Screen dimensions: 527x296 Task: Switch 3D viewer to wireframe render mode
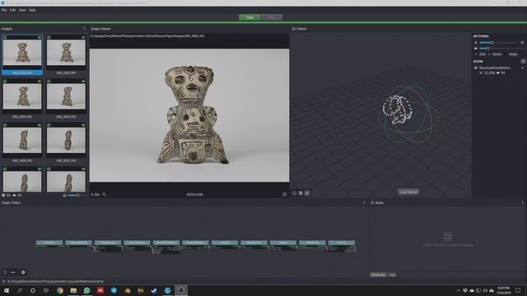[x=301, y=193]
